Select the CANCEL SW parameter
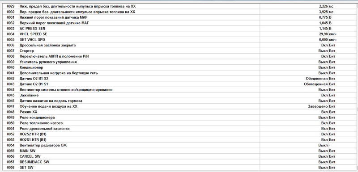 pyautogui.click(x=179, y=156)
